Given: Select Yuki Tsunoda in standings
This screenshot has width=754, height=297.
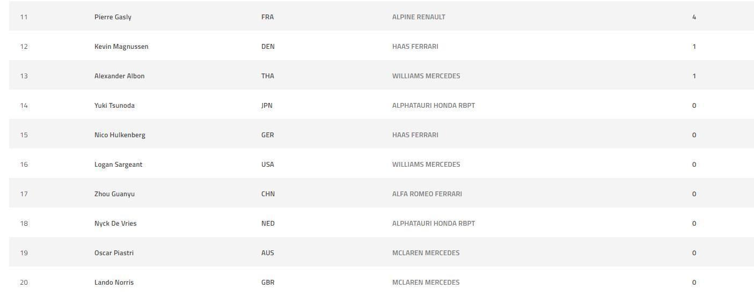Looking at the screenshot, I should (114, 106).
